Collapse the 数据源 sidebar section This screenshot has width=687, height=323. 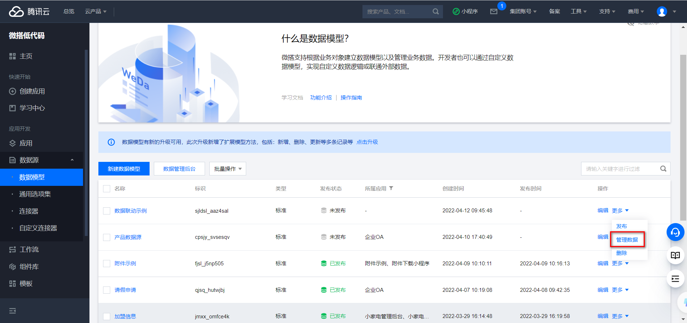72,160
